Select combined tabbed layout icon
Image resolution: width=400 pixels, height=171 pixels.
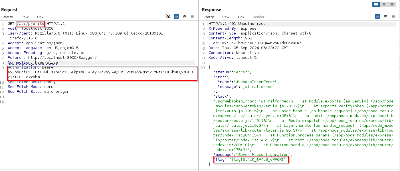pos(392,4)
